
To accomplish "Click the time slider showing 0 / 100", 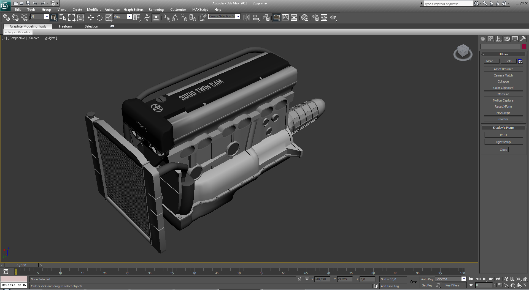I will pyautogui.click(x=21, y=265).
